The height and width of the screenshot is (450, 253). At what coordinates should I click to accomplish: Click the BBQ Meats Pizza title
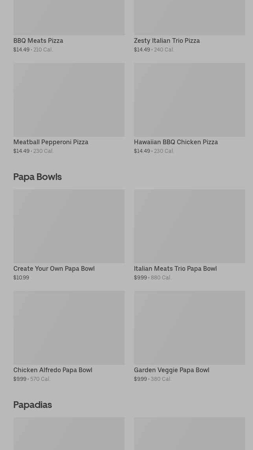38,40
